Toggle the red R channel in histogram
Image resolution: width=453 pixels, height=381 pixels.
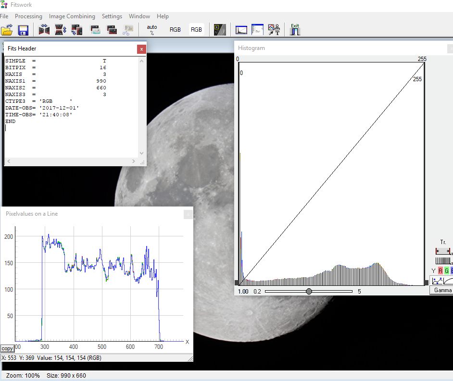[440, 271]
